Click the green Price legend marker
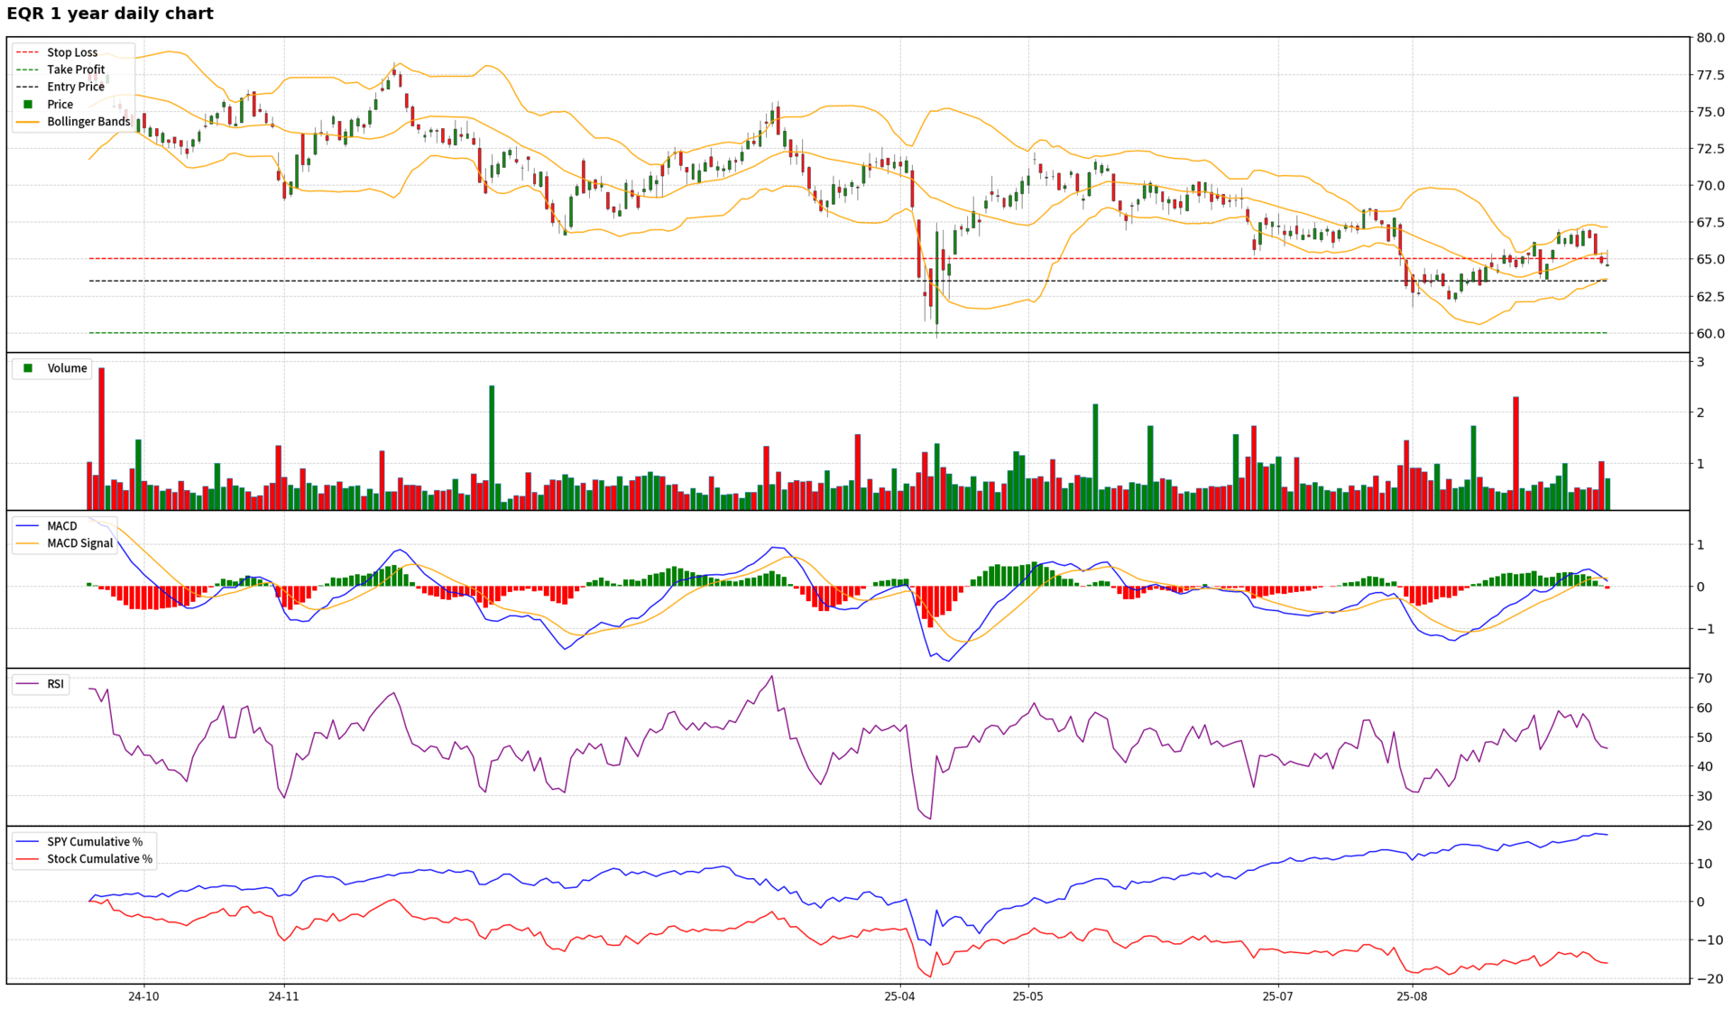The width and height of the screenshot is (1732, 1009). tap(28, 105)
